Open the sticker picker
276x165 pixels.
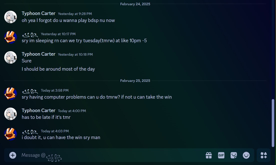point(234,155)
